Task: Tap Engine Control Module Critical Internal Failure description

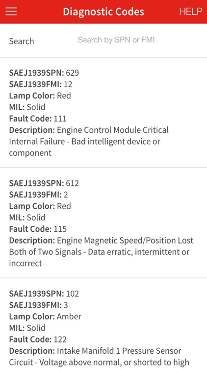Action: [x=89, y=141]
